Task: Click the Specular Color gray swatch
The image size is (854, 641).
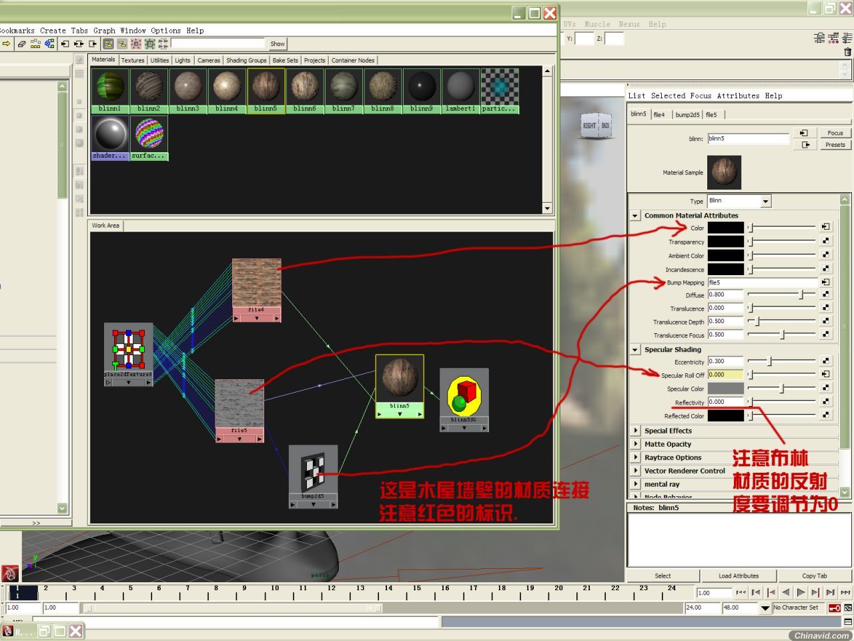Action: click(725, 389)
